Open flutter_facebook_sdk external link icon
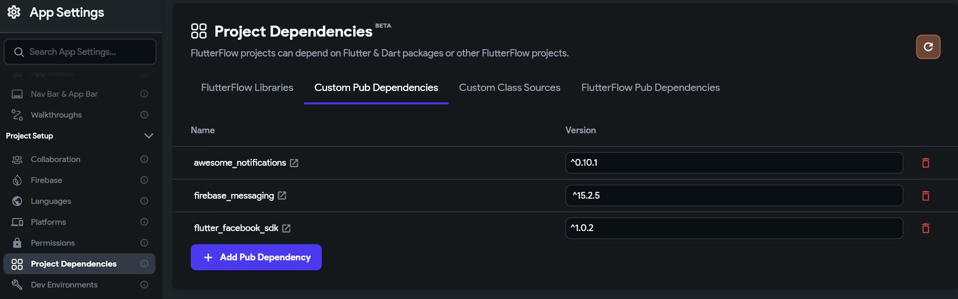The image size is (958, 299). (286, 228)
